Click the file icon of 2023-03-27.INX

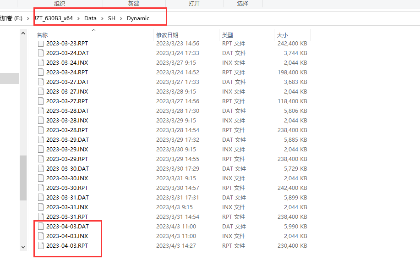point(41,91)
